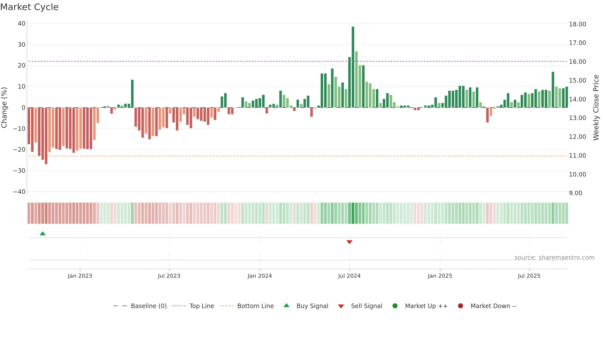Click the 14.00 price tick label

577,99
